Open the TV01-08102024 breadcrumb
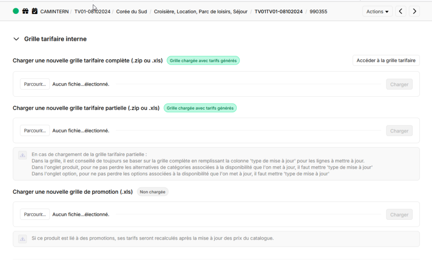432x270 pixels. coord(92,11)
